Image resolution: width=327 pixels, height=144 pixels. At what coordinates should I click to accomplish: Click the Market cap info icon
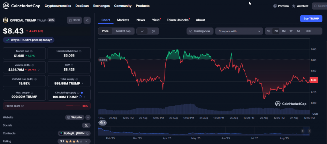pos(31,51)
